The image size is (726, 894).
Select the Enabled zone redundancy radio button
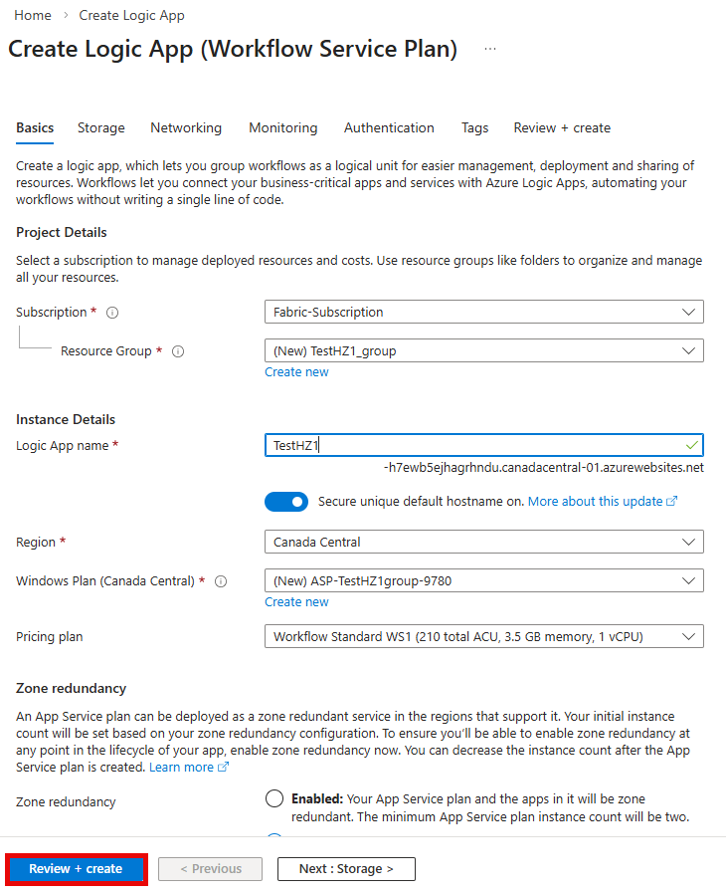point(274,797)
